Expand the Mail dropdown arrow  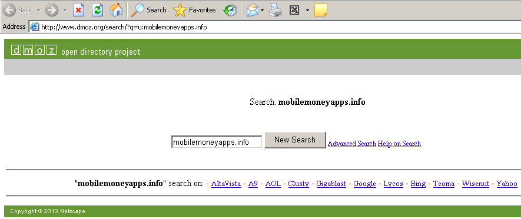tap(262, 10)
